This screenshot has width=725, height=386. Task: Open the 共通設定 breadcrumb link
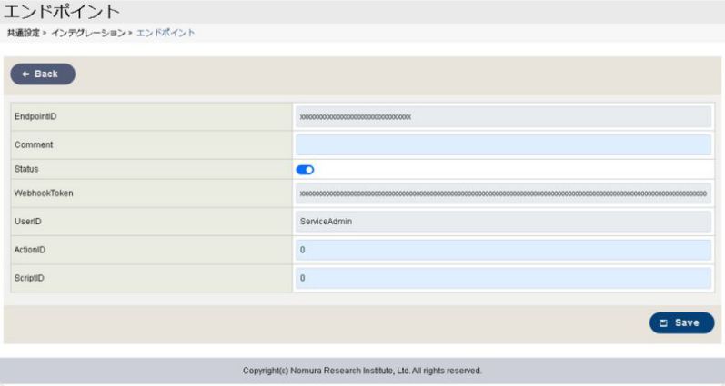(24, 33)
